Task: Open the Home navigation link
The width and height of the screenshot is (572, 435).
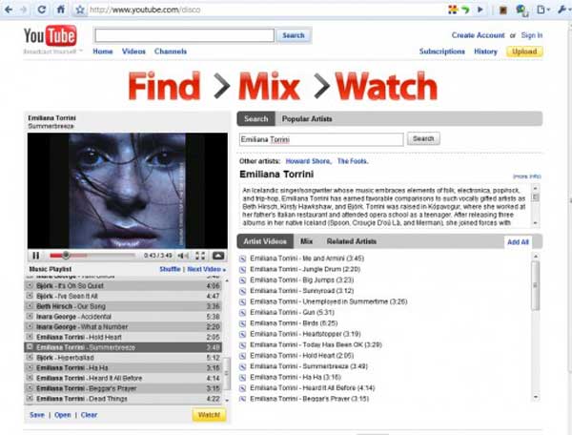Action: (x=103, y=52)
